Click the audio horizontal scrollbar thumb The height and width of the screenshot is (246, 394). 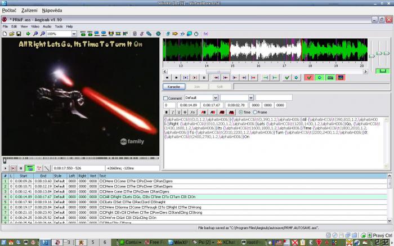218,71
